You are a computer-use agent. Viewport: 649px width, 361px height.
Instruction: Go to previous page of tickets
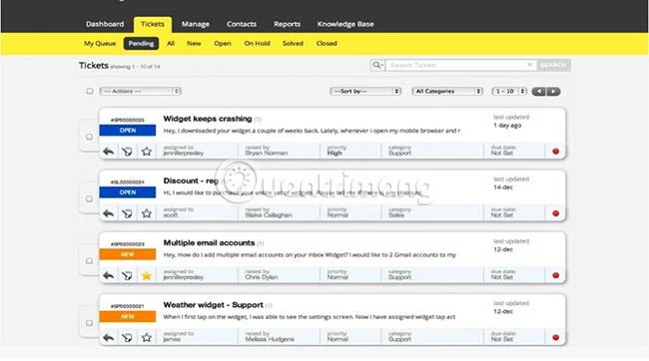tap(539, 92)
